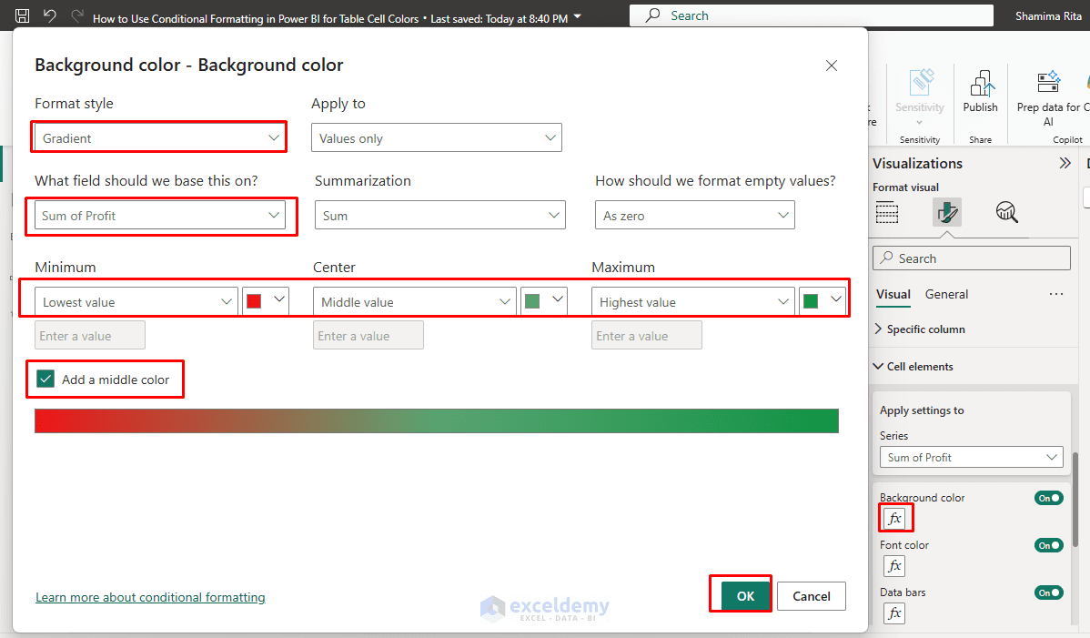Click the Visualizations pane scrollbar

point(1075,499)
